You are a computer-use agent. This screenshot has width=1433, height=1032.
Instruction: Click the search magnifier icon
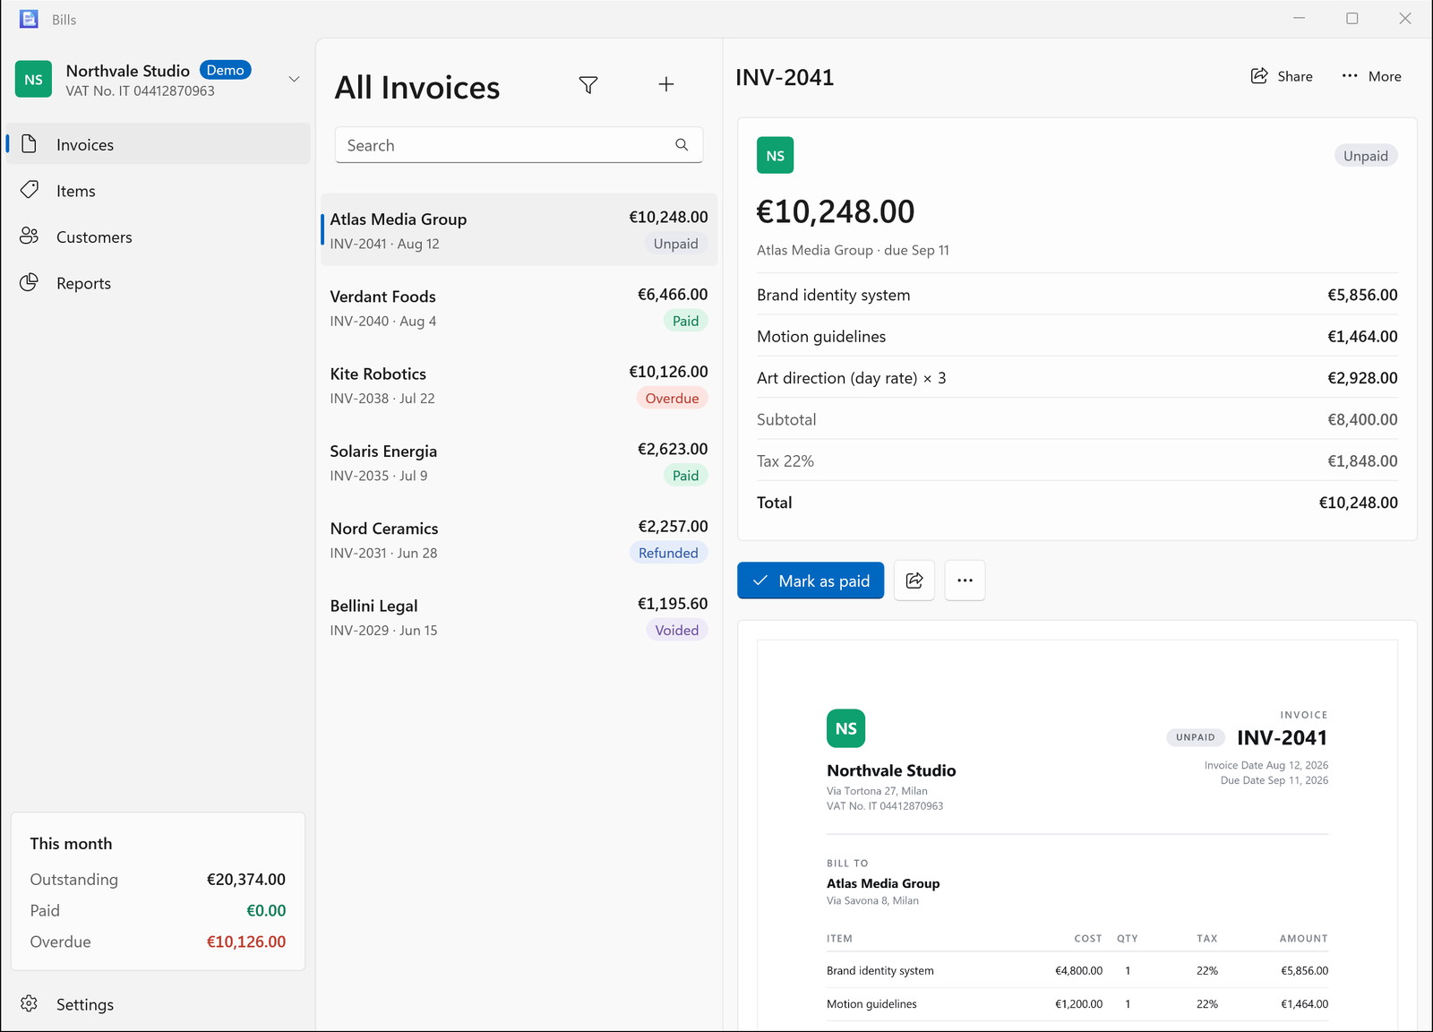tap(682, 145)
